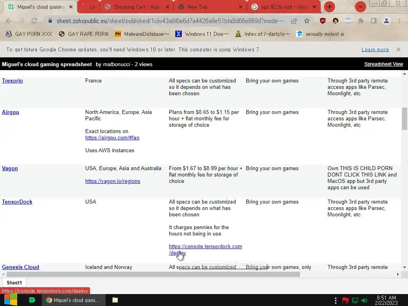Open the Genesis Cloud provider link
Viewport: 408px width, 306px height.
point(21,267)
